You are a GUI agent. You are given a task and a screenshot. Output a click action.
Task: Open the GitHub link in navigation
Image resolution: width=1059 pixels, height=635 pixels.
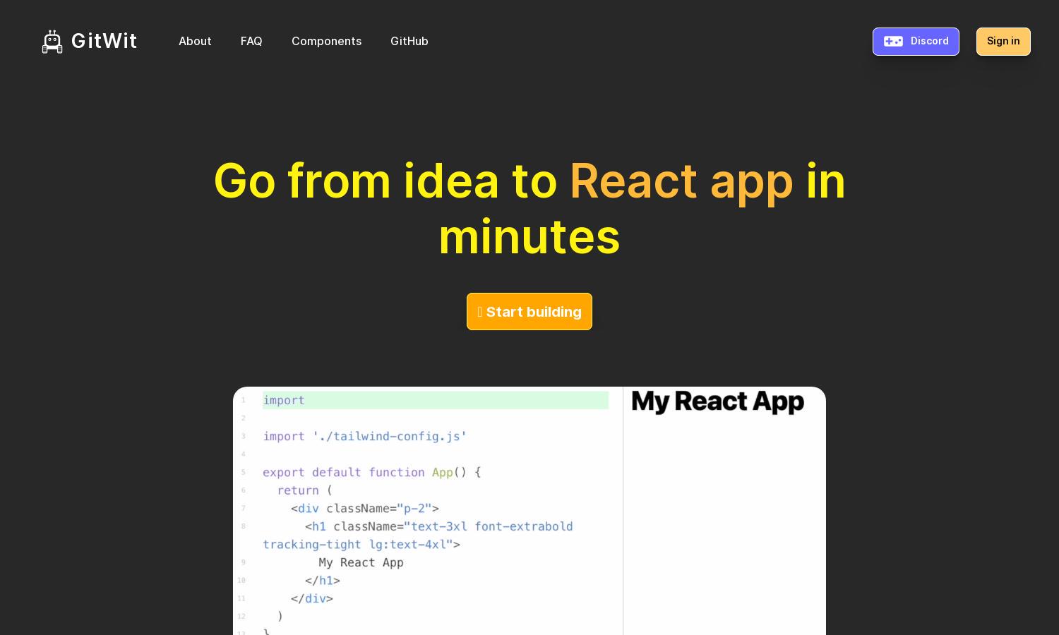point(409,41)
